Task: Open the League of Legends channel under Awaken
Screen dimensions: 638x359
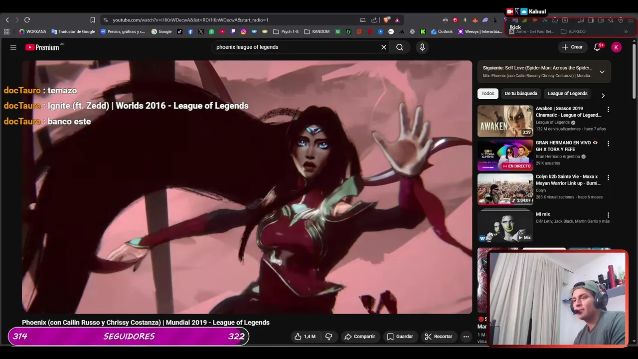Action: [553, 122]
